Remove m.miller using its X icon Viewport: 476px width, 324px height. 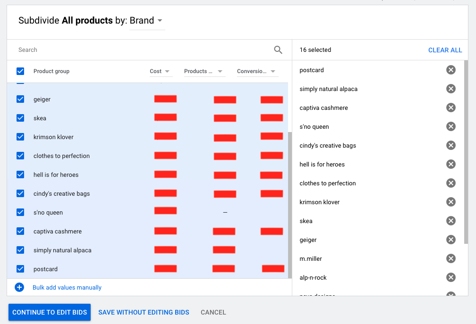(451, 258)
